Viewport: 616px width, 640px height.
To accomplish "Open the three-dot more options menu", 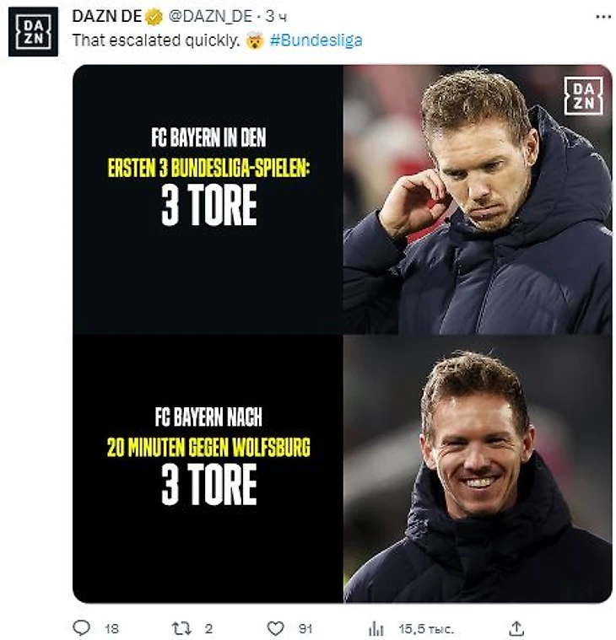I will coord(602,15).
